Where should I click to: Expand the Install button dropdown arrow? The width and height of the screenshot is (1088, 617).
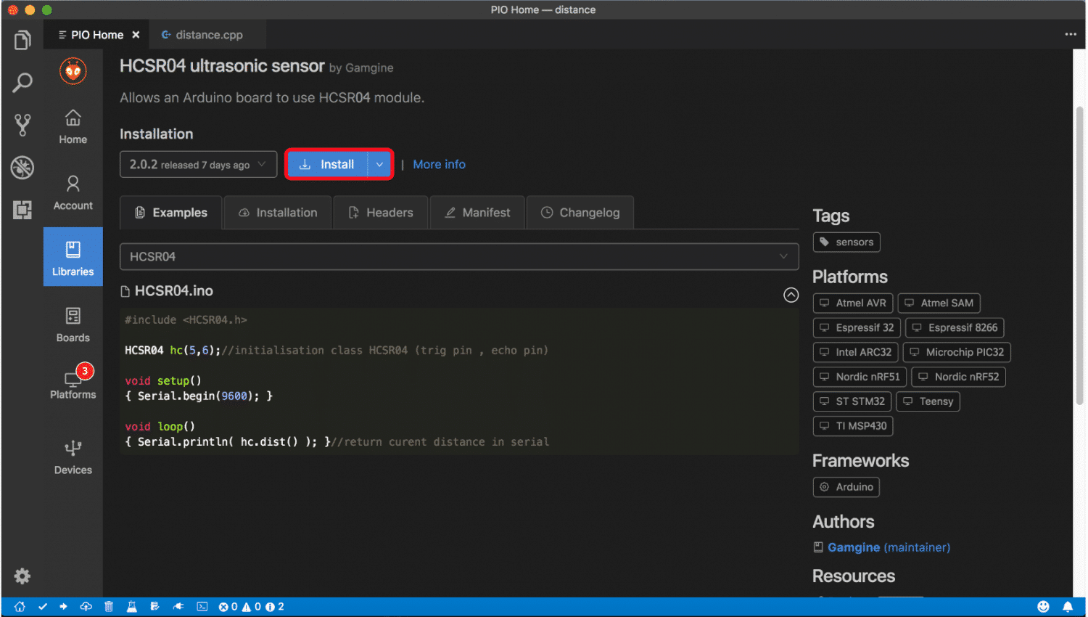click(379, 165)
